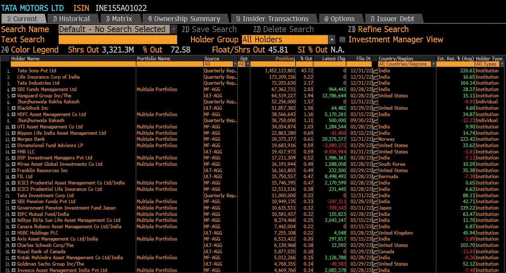Open chart icon in Nippon Life India row
Screen dimensions: 506x273
click(x=375, y=133)
